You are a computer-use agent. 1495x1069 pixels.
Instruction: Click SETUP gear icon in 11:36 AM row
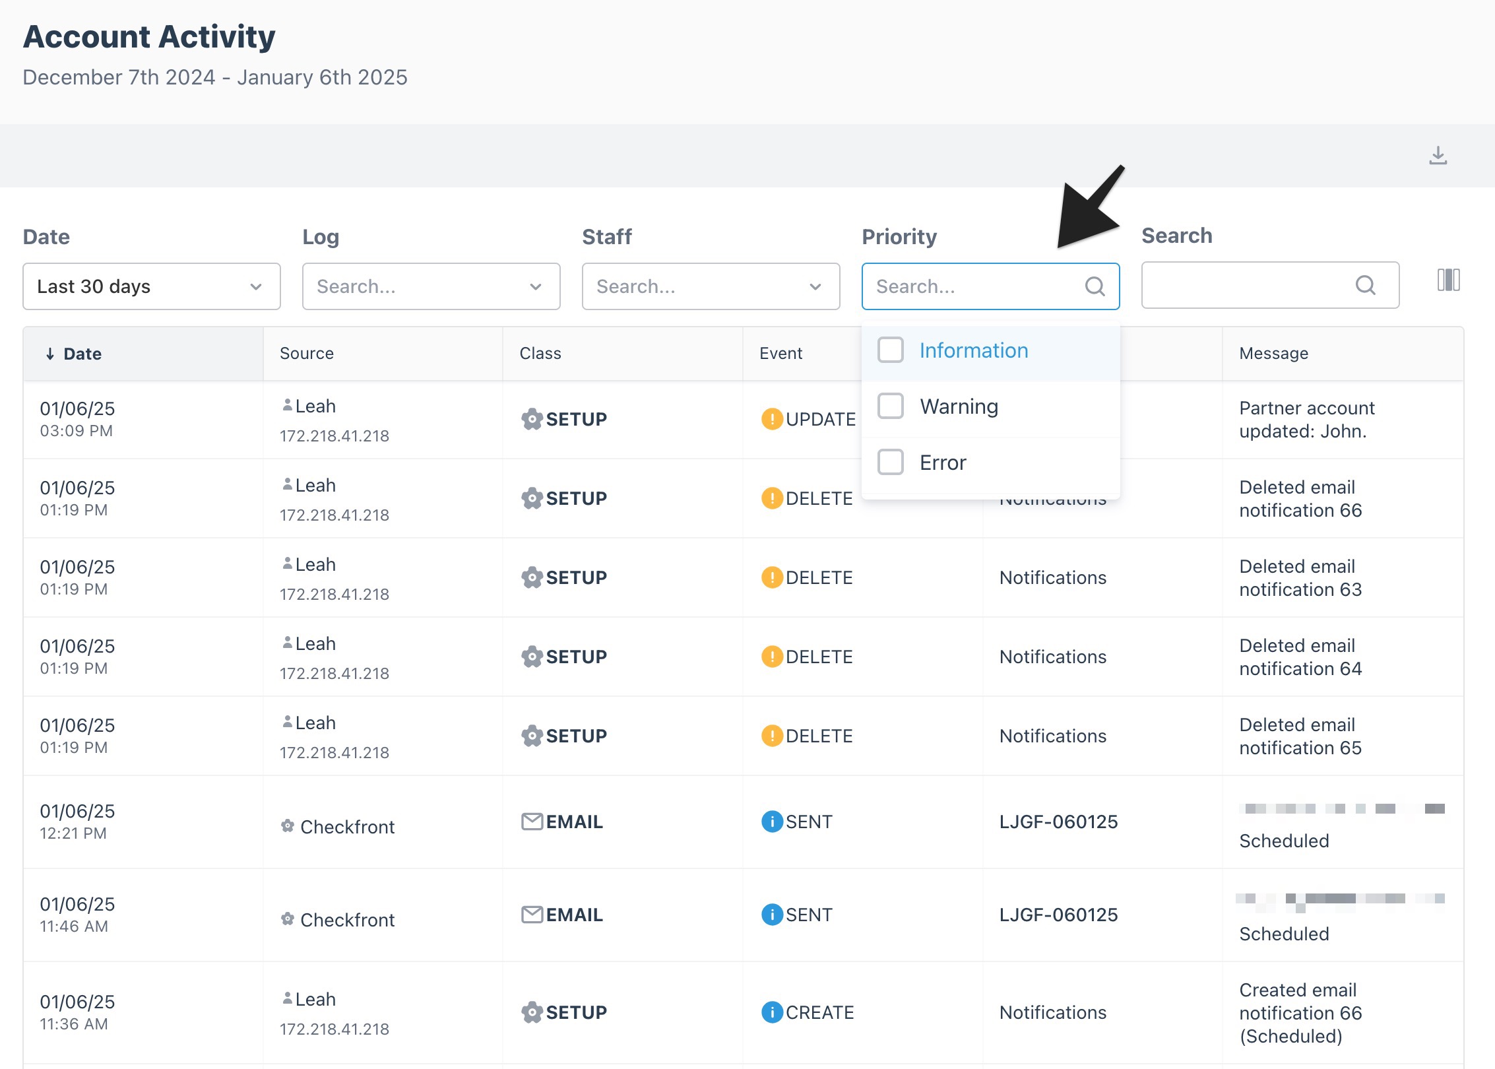[x=532, y=1012]
